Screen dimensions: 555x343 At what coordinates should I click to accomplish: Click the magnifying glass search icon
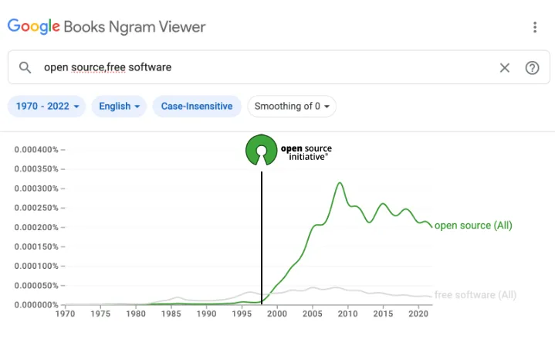click(25, 67)
